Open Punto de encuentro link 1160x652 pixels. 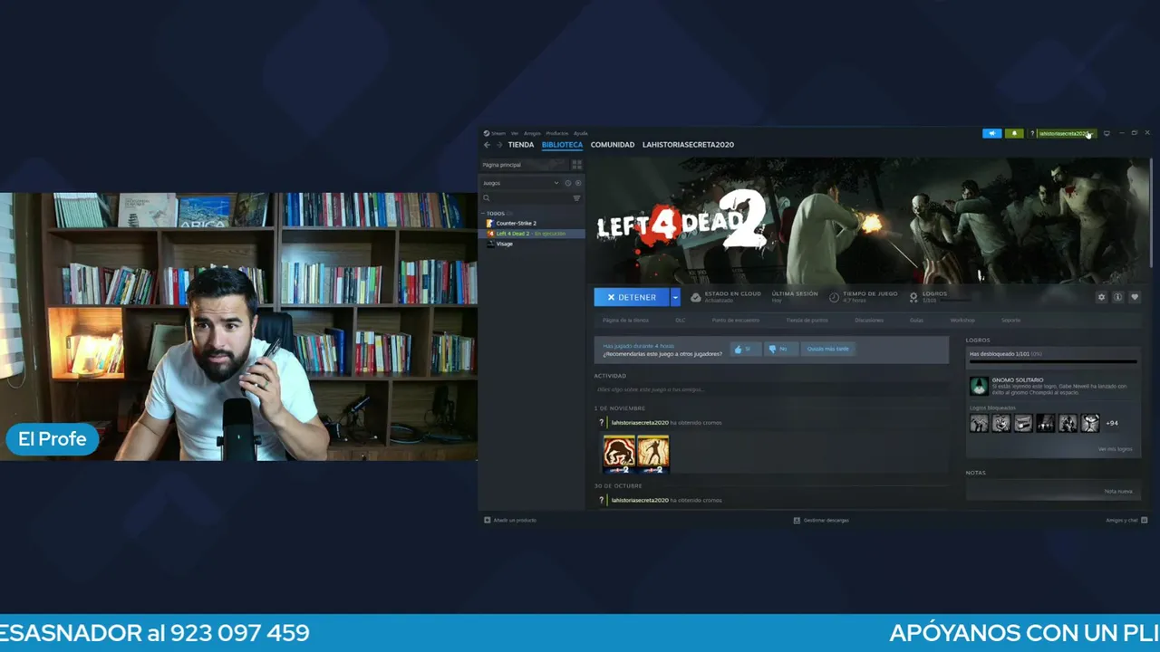[x=736, y=321]
